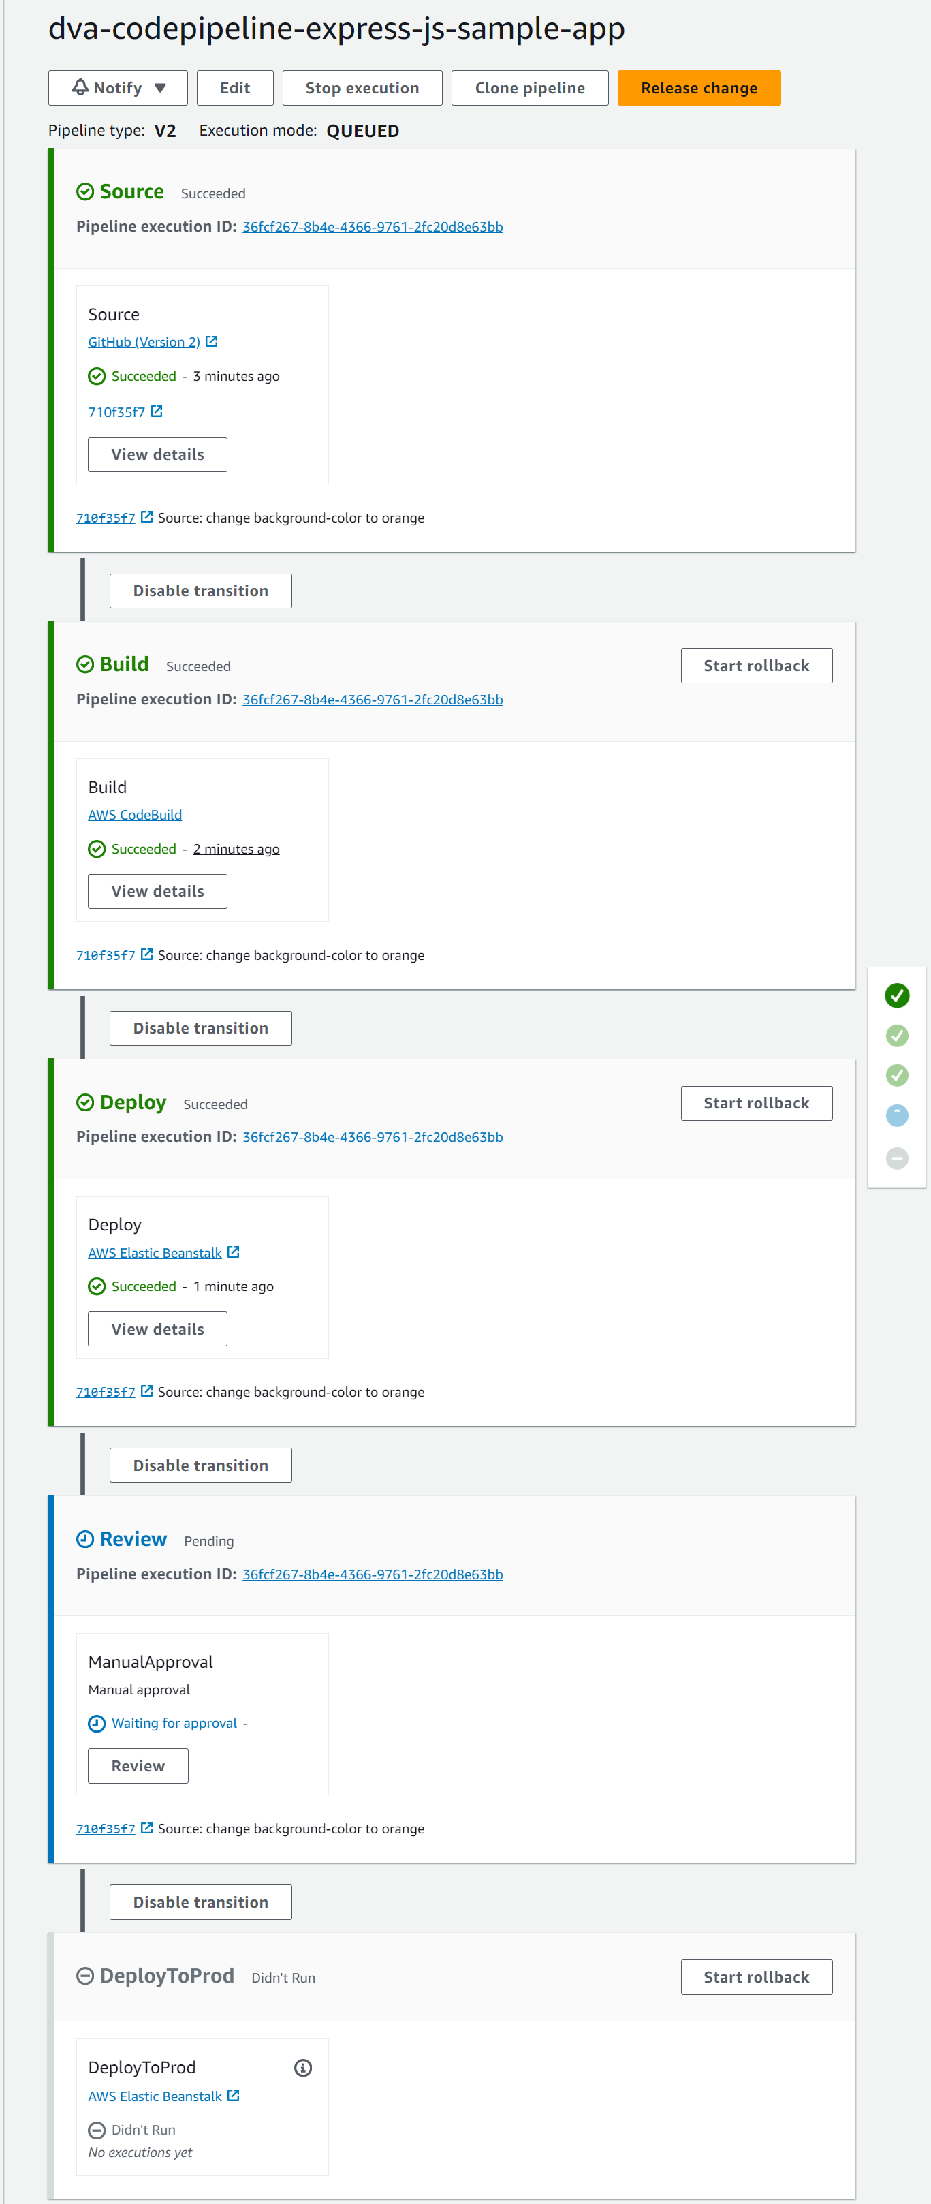The width and height of the screenshot is (931, 2204).
Task: Open the Notify dropdown menu
Action: [118, 88]
